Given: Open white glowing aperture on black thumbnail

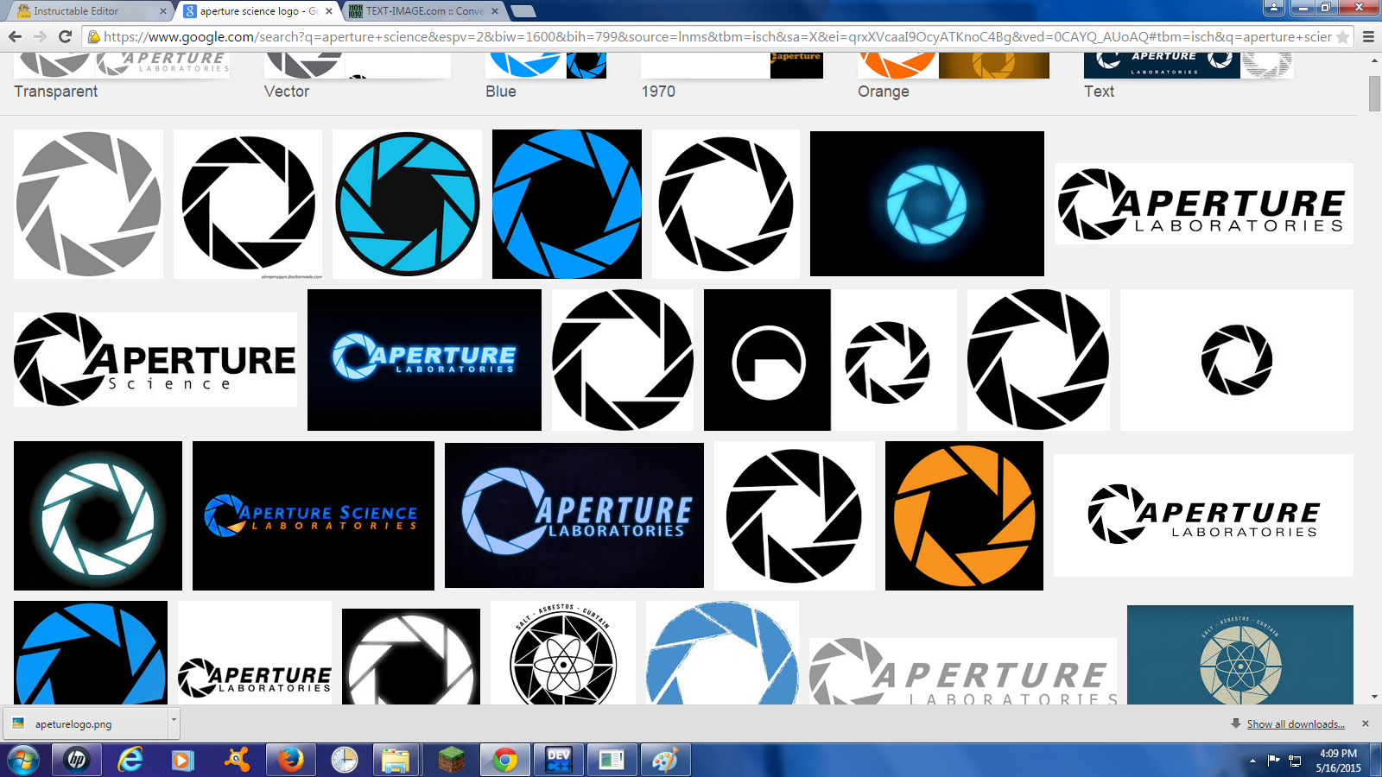Looking at the screenshot, I should [x=98, y=515].
